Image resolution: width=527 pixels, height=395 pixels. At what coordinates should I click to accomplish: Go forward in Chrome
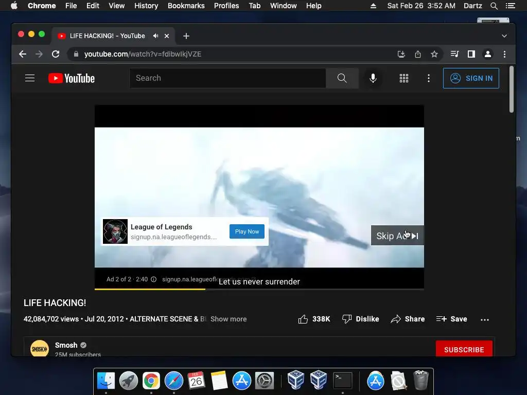[x=39, y=54]
